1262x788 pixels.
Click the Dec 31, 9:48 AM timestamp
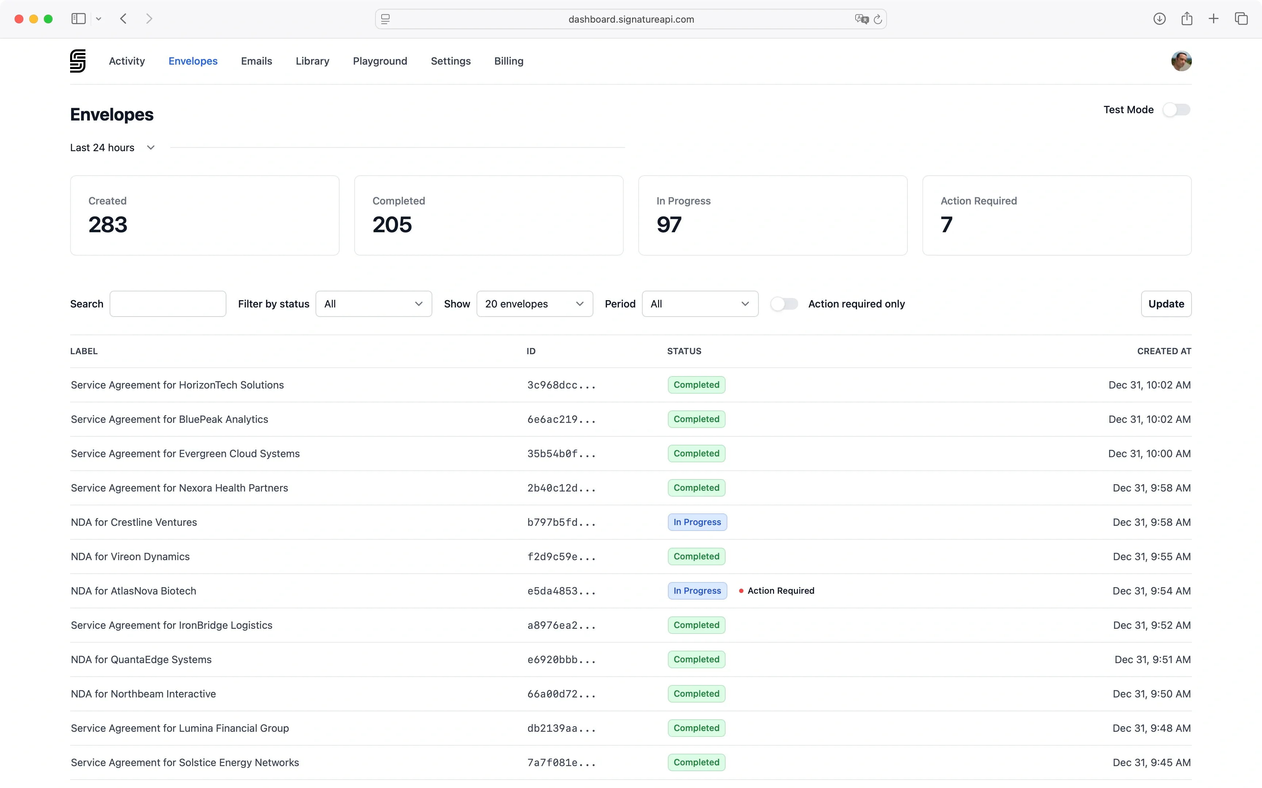pos(1151,728)
